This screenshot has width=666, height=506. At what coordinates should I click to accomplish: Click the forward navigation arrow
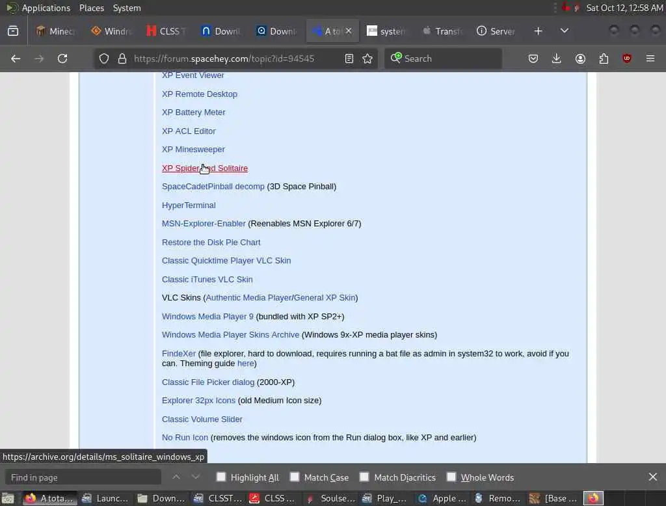[x=39, y=59]
